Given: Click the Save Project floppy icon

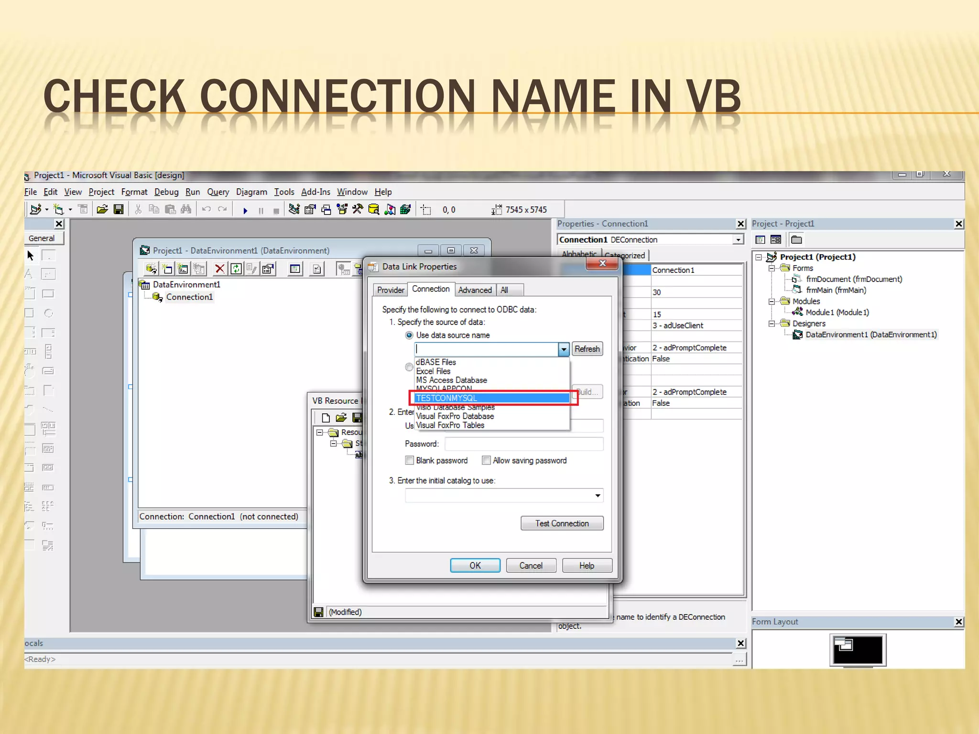Looking at the screenshot, I should point(118,209).
